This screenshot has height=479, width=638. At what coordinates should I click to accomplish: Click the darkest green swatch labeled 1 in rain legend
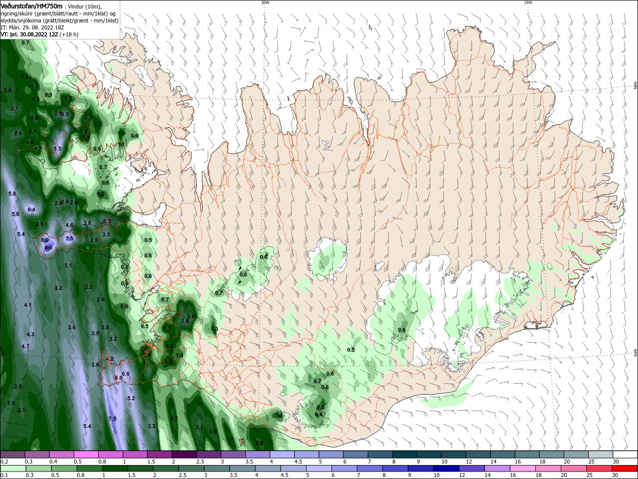pos(115,469)
